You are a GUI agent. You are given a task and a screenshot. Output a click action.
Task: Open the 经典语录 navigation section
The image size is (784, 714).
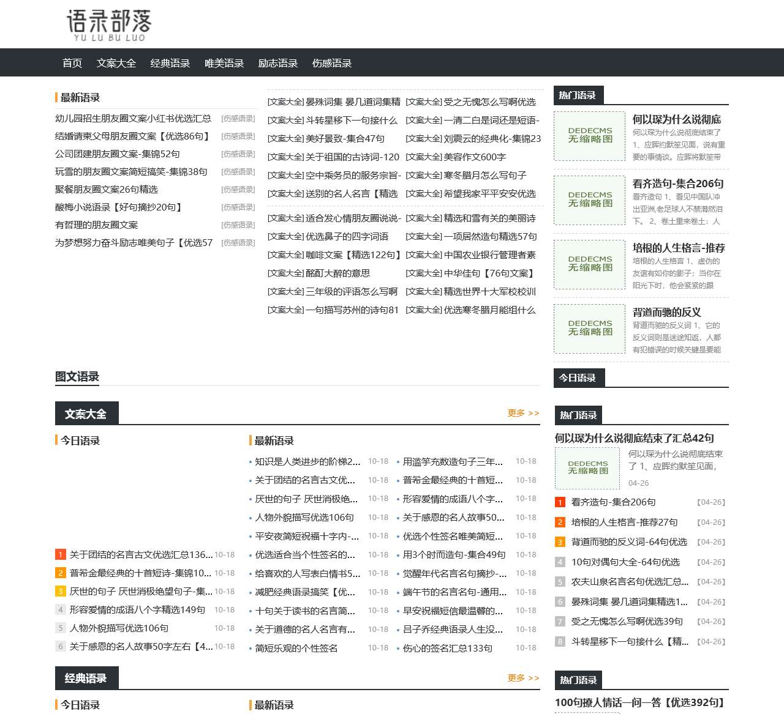point(168,62)
